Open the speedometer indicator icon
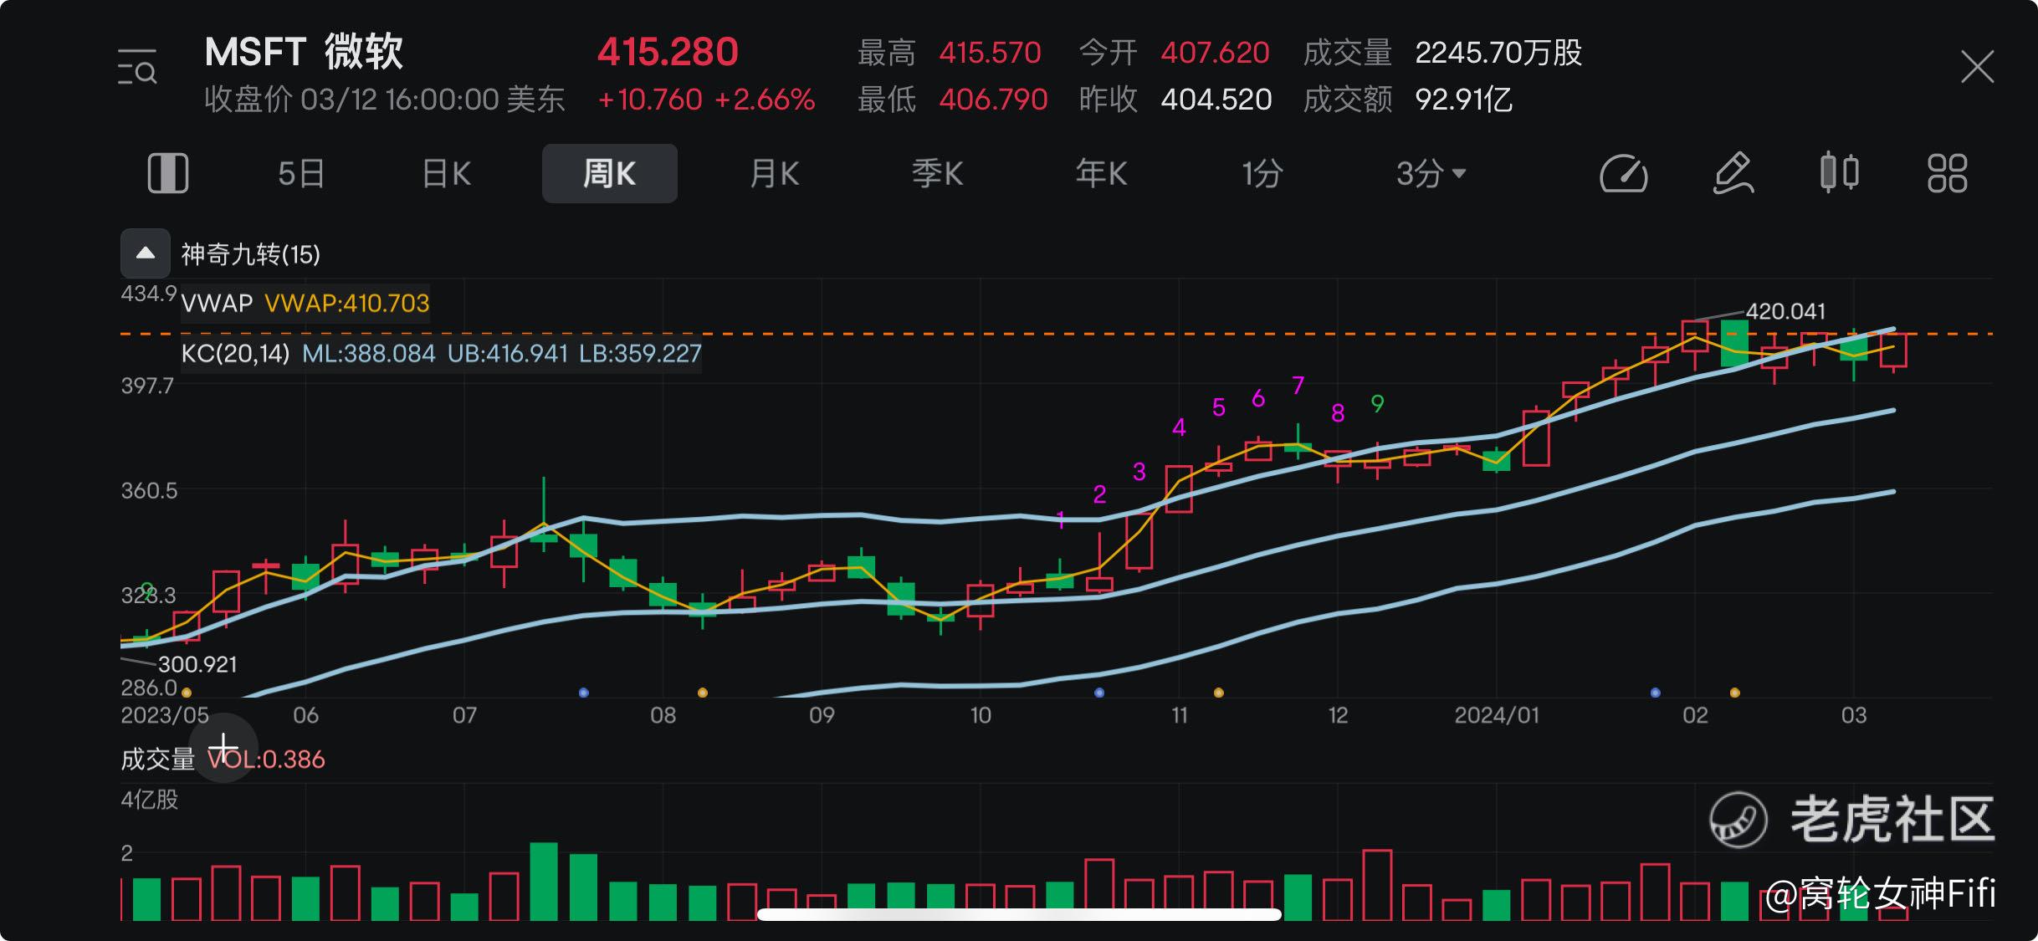 tap(1623, 174)
